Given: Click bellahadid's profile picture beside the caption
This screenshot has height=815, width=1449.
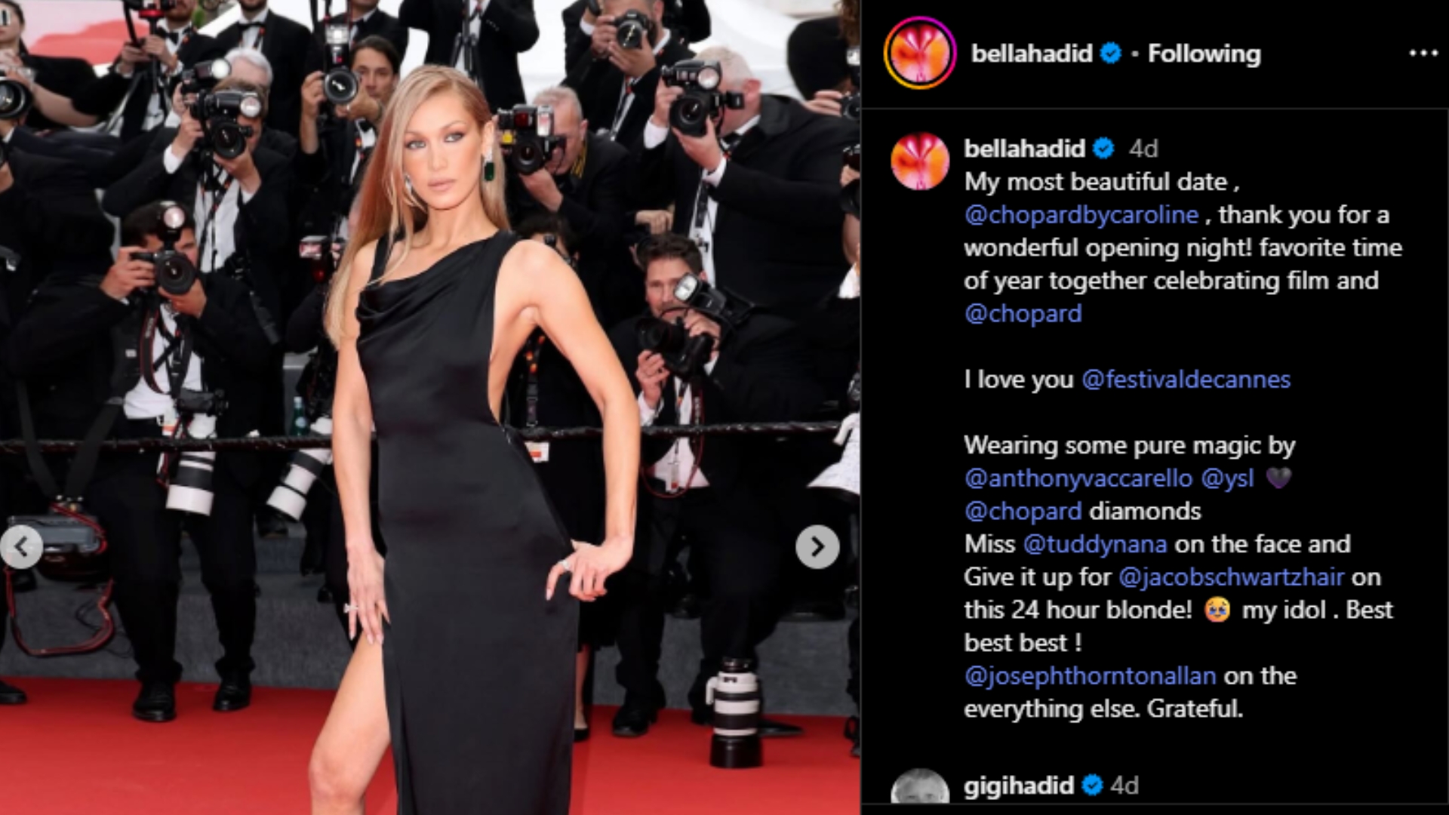Looking at the screenshot, I should (x=920, y=161).
